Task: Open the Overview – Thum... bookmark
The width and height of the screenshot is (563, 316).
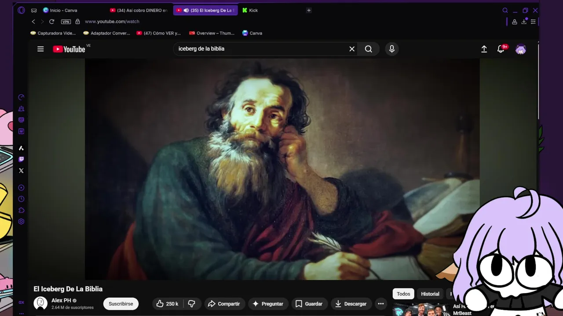Action: click(x=212, y=33)
